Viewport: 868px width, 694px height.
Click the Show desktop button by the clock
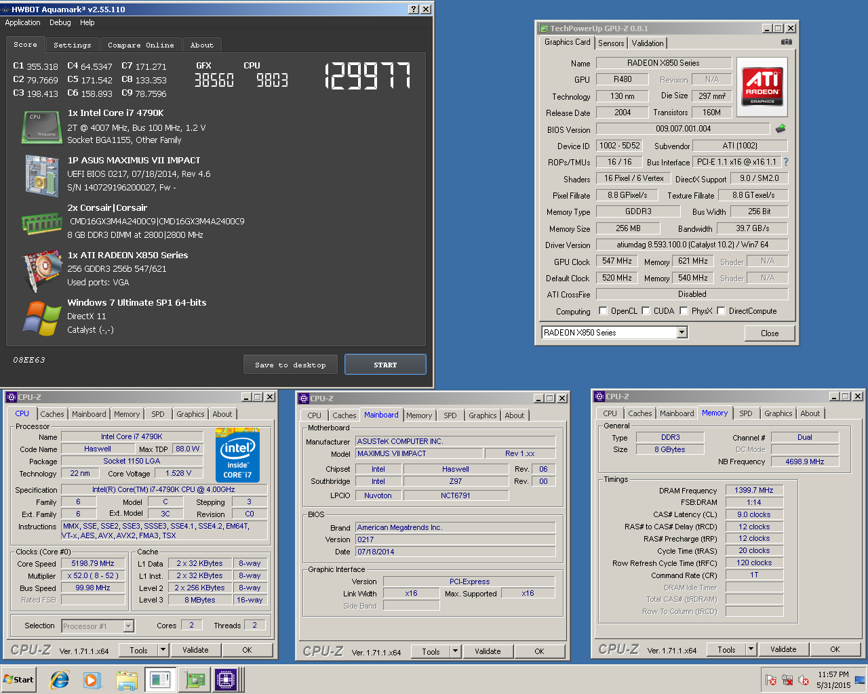(860, 680)
